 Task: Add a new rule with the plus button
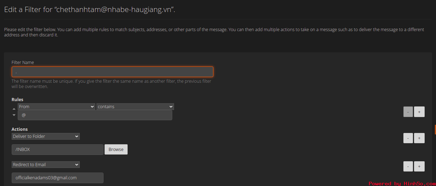click(419, 112)
